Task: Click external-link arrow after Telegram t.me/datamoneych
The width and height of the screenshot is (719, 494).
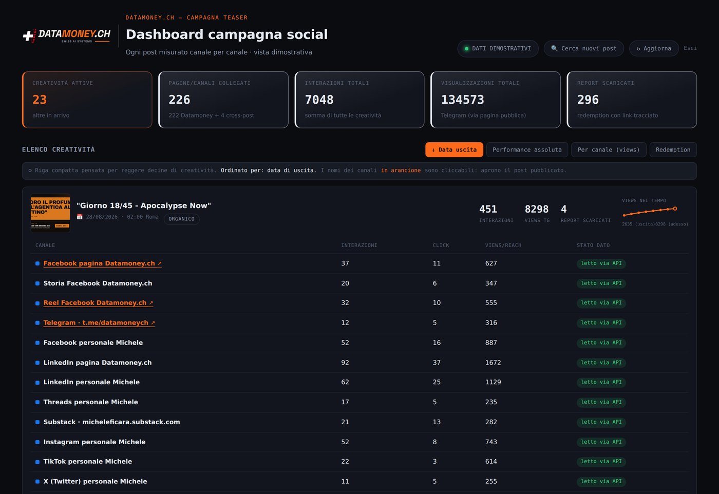Action: pos(153,323)
